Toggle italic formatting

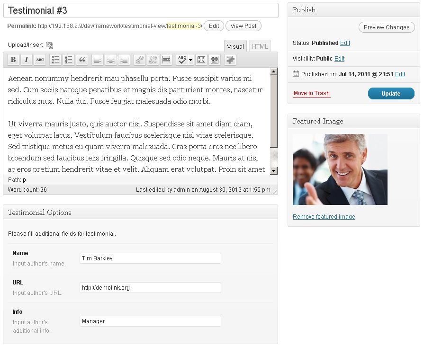tap(27, 60)
